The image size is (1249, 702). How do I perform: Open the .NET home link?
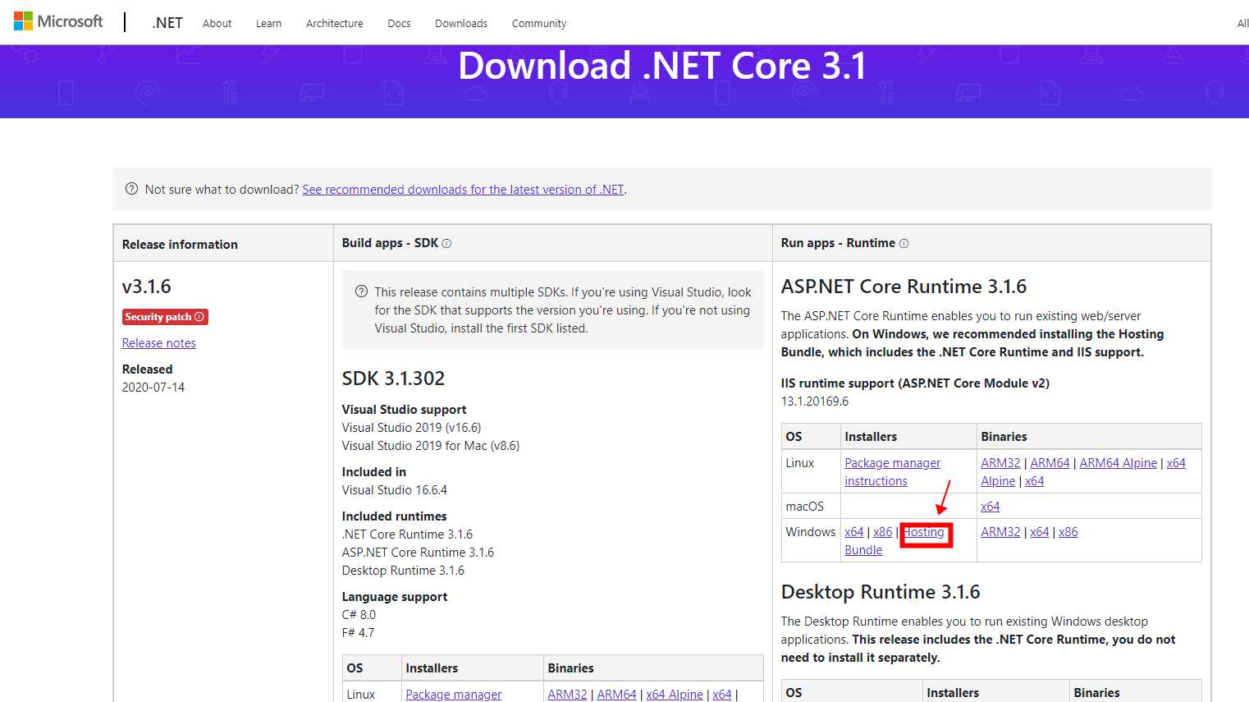[x=167, y=23]
